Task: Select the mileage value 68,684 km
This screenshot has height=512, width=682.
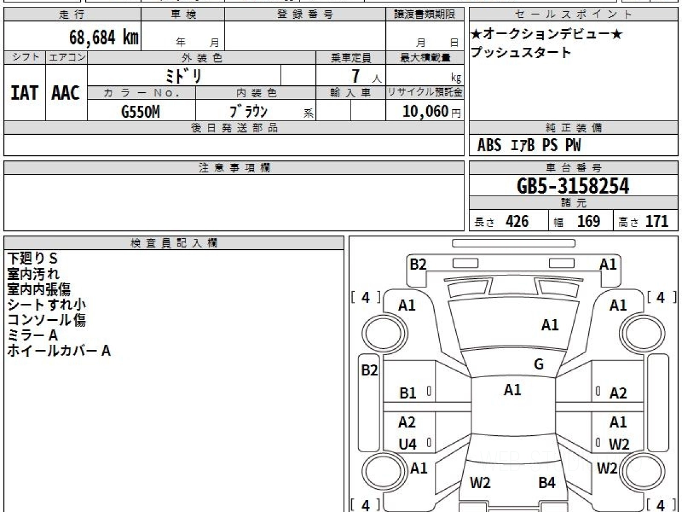Action: [104, 38]
